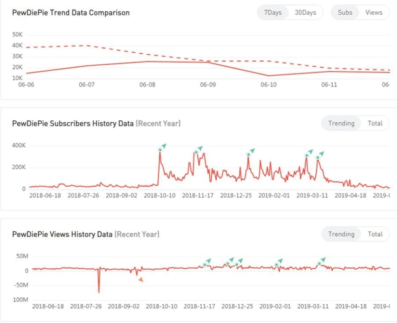
Task: Click the green marker just before 2018-12-25 on Views chart
Action: [228, 264]
